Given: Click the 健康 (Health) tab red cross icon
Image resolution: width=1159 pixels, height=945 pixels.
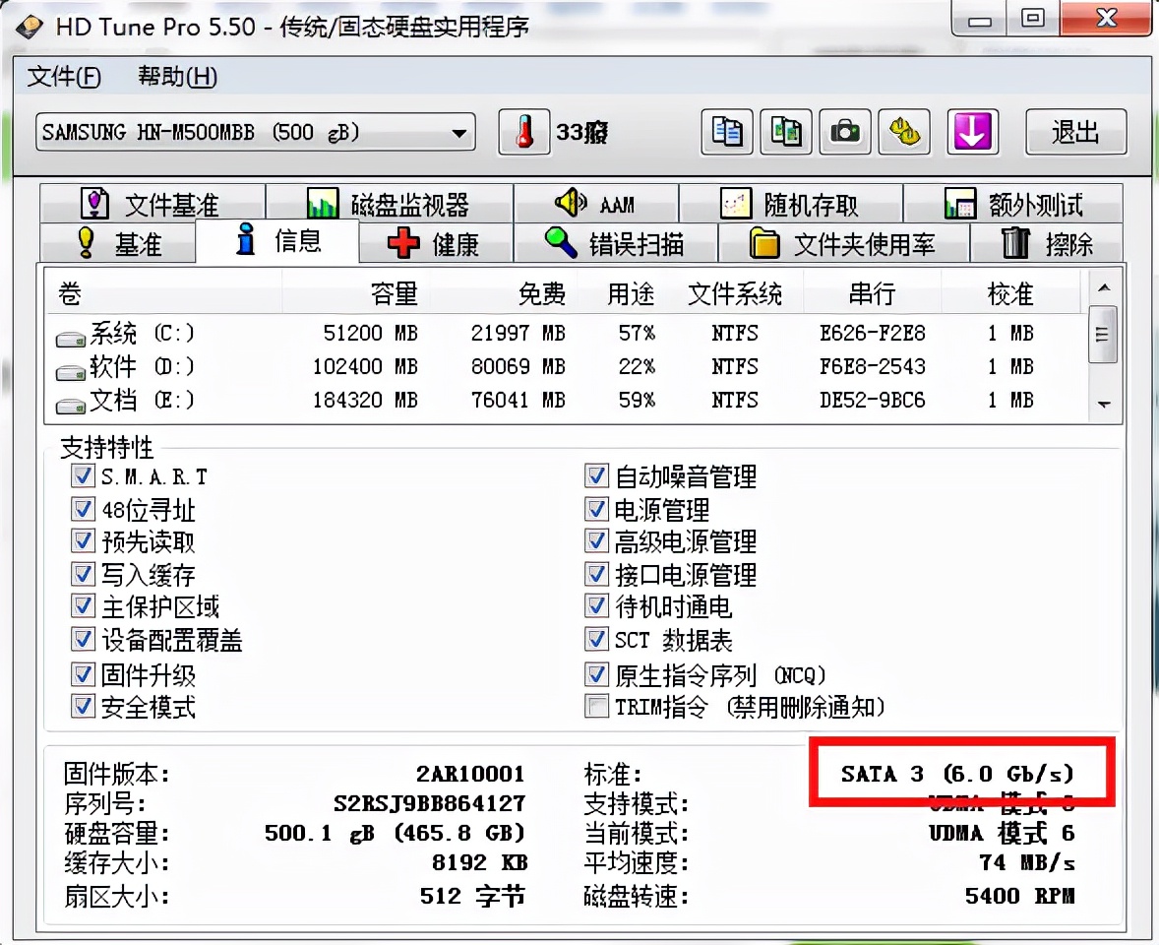Looking at the screenshot, I should point(400,241).
